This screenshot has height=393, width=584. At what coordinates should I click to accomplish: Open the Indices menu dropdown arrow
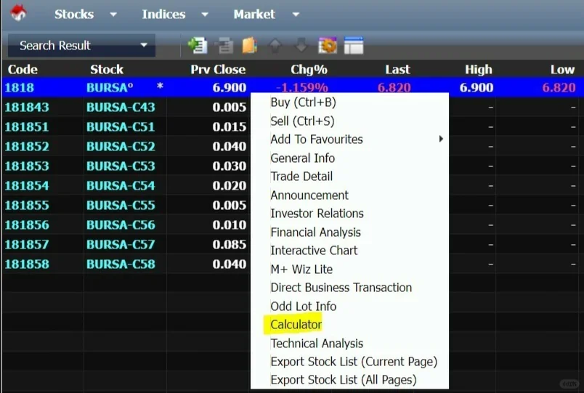tap(205, 15)
